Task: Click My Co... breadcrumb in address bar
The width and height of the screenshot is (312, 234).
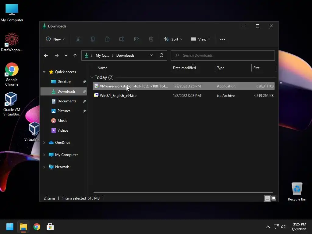Action: click(102, 55)
